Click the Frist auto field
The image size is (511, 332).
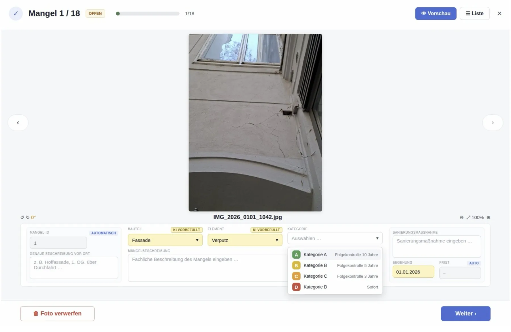click(460, 273)
